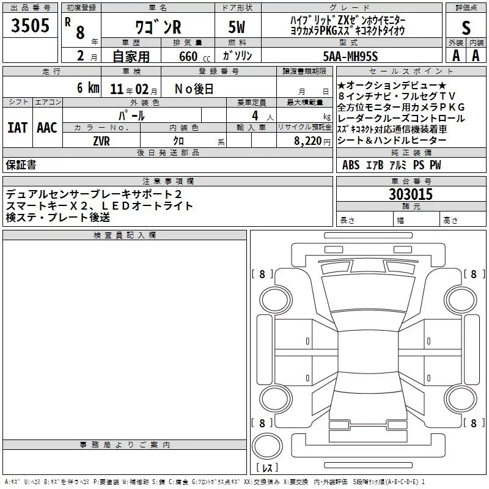Click the displacement value 660 cc

click(x=194, y=57)
